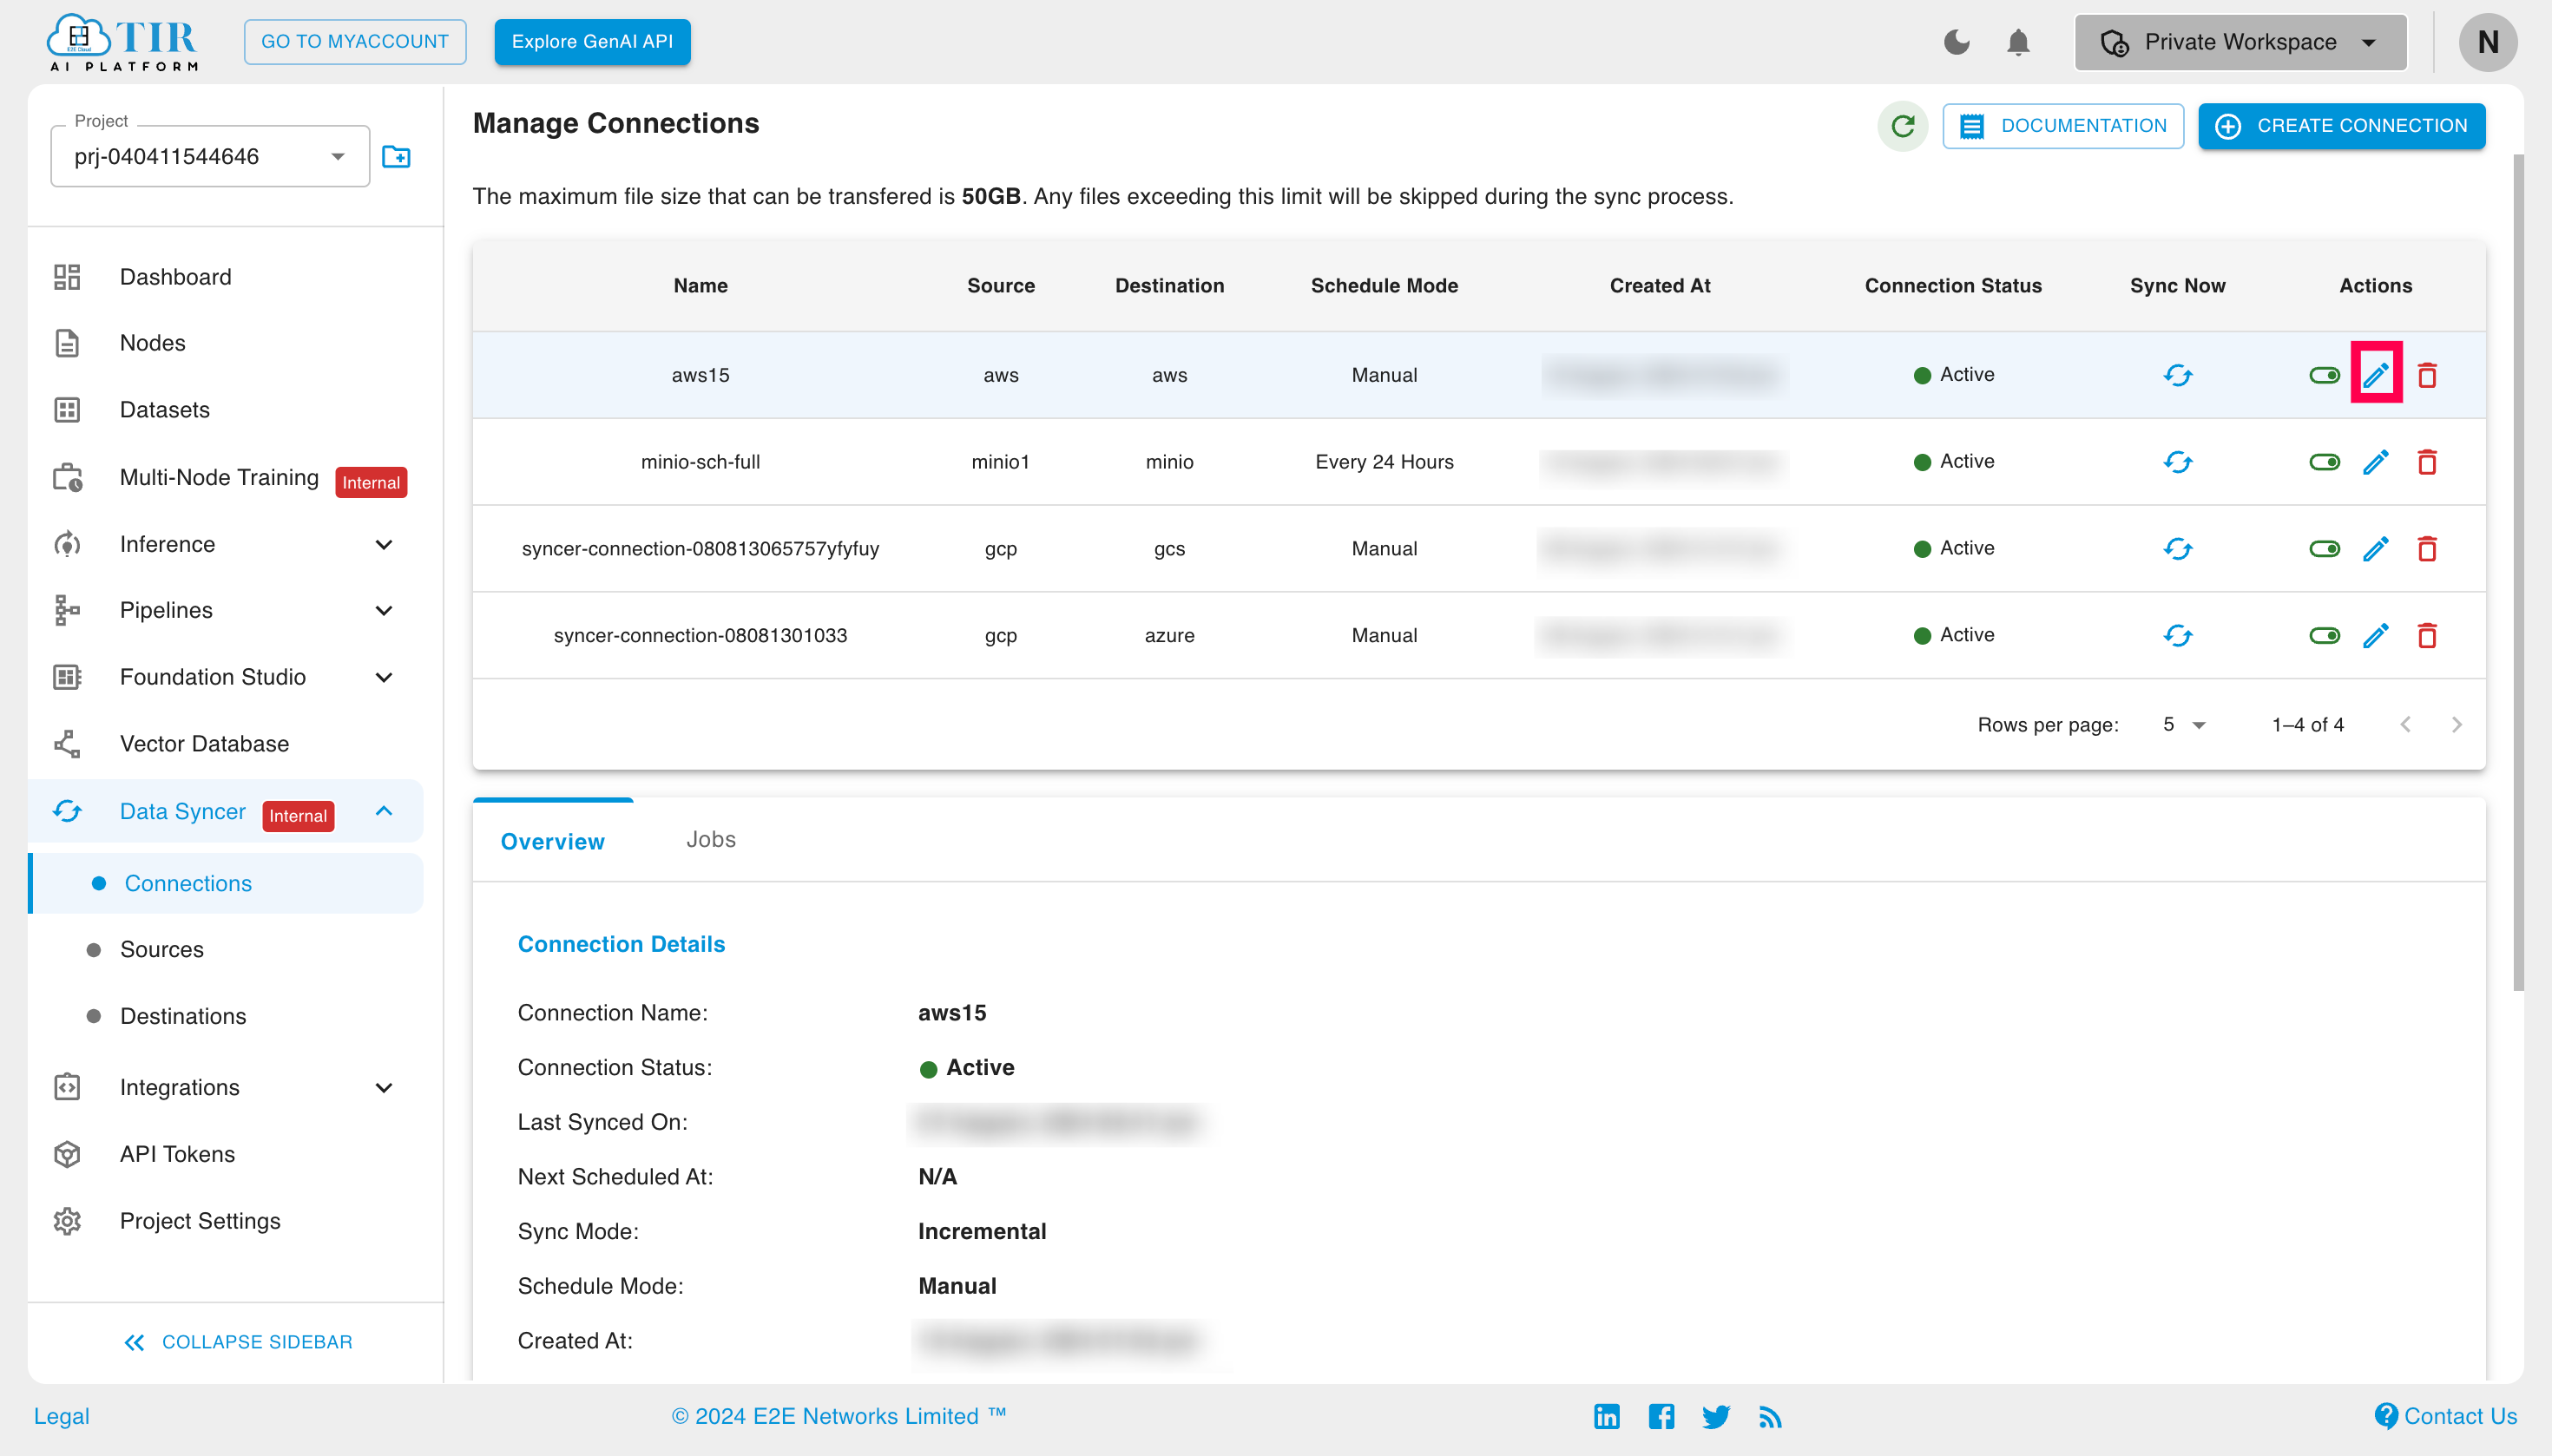Viewport: 2552px width, 1456px height.
Task: Open the user avatar N menu
Action: 2488,42
